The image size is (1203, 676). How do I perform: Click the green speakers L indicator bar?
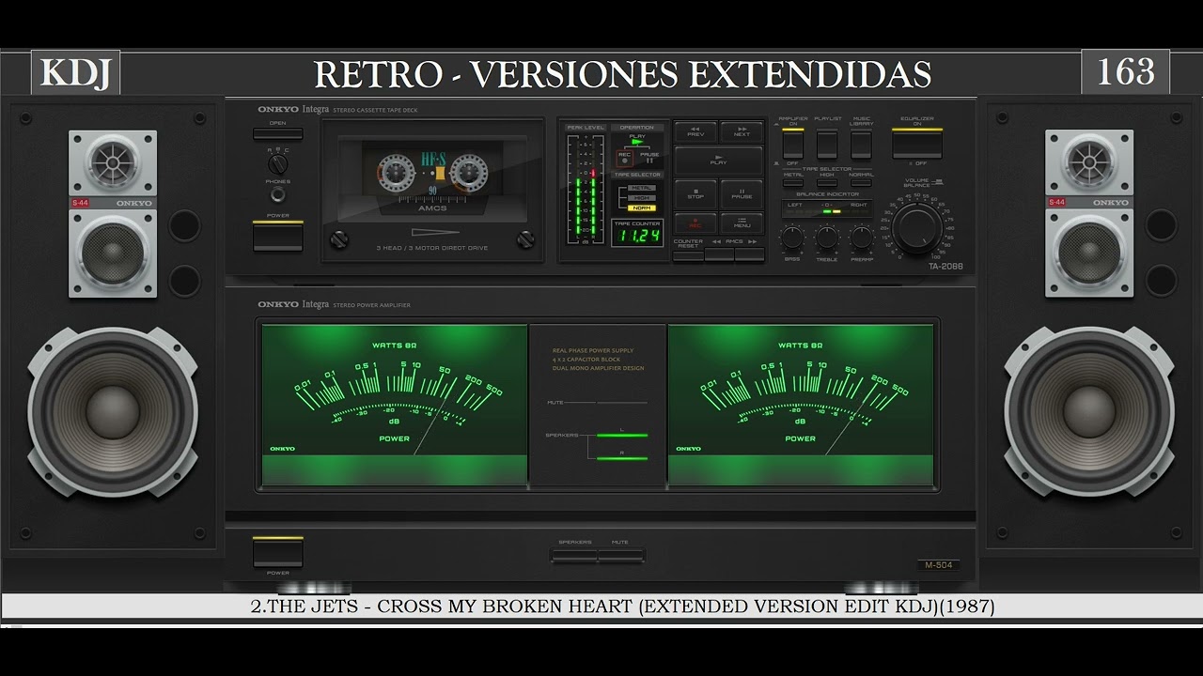(x=622, y=436)
